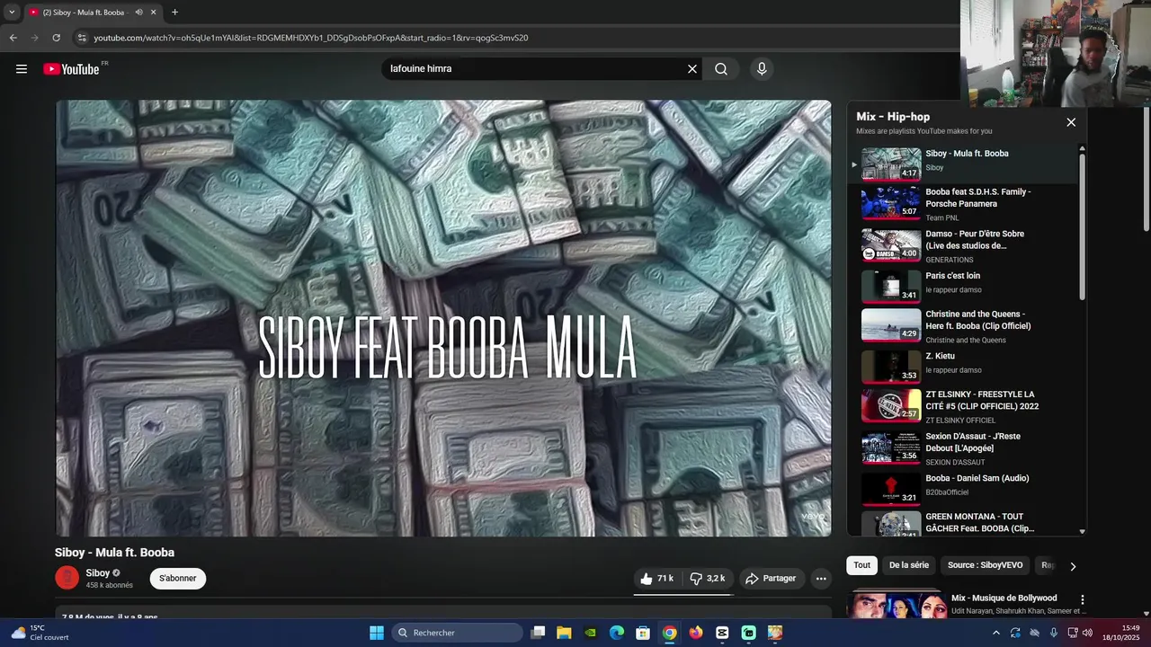Click the playlist scrollbar down arrow
The image size is (1151, 647).
pyautogui.click(x=1082, y=531)
